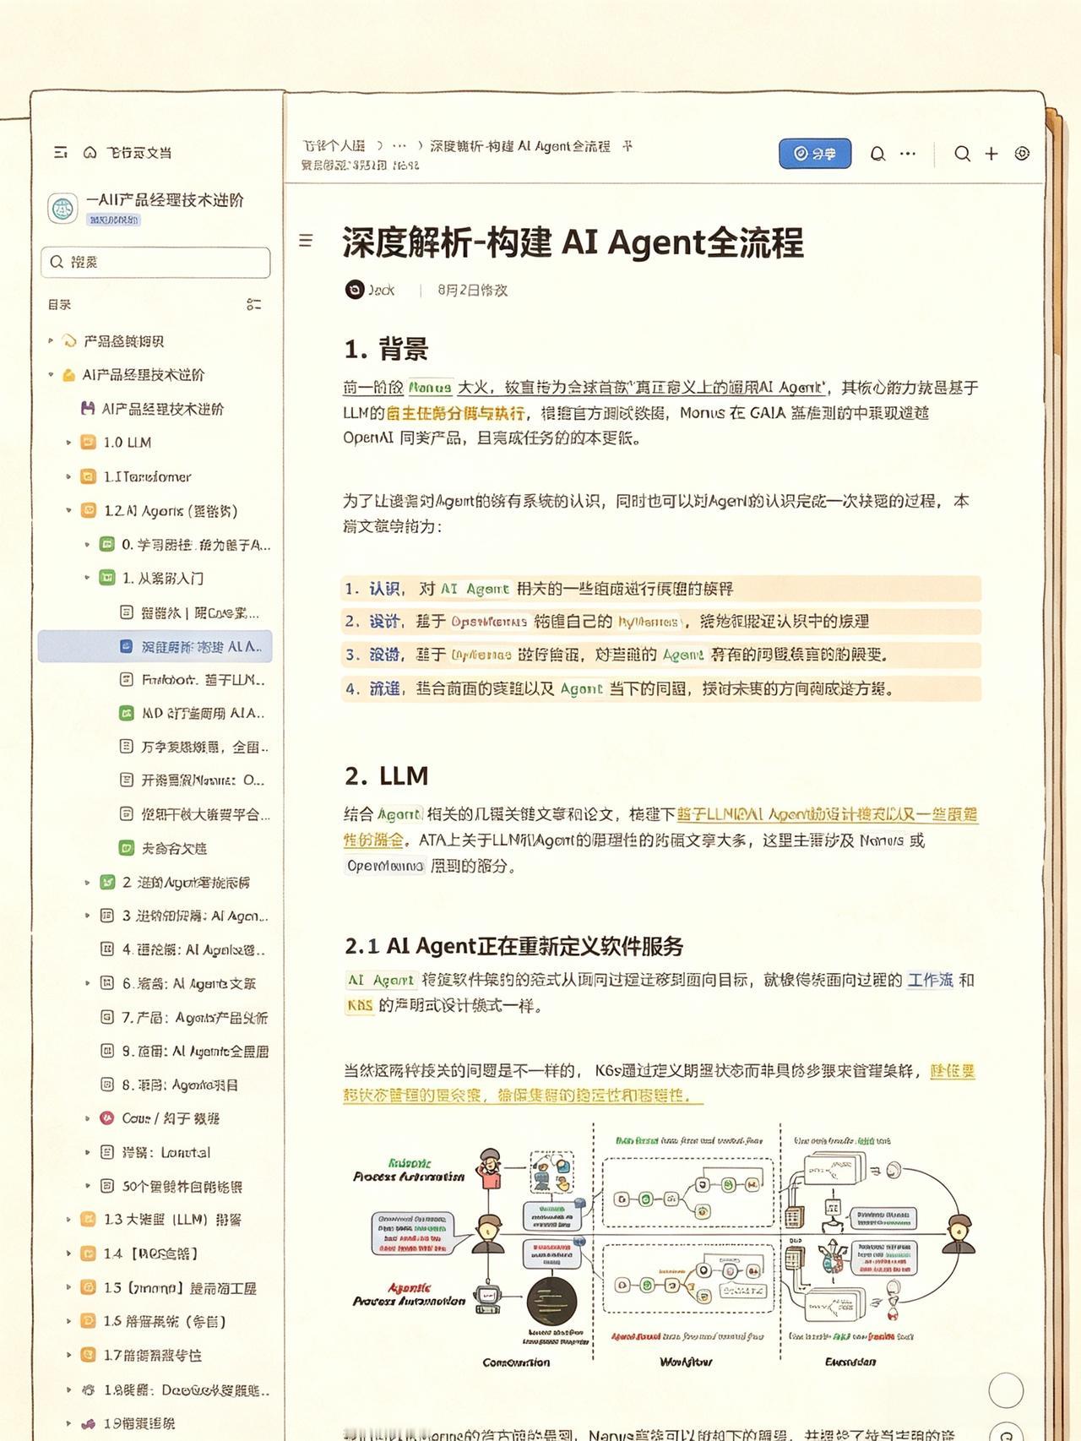Click the highlighted K8S link

tap(360, 1005)
